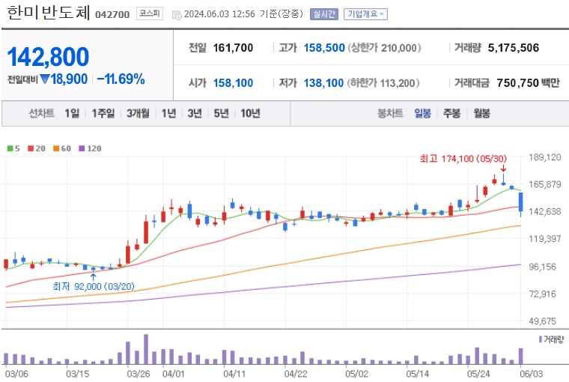This screenshot has width=569, height=382.
Task: Click the 실시간 badge button
Action: tap(324, 14)
